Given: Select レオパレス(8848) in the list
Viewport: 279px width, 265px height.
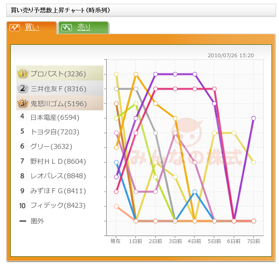Looking at the screenshot, I should coord(58,176).
